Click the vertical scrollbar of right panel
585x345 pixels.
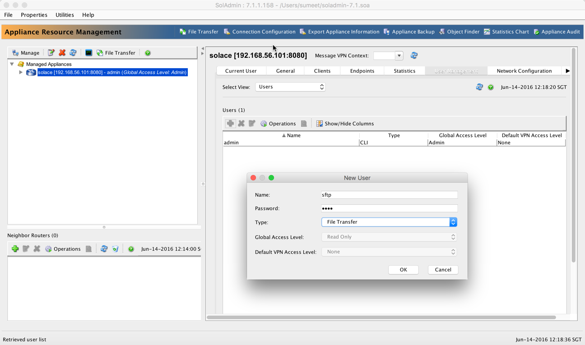pyautogui.click(x=574, y=155)
